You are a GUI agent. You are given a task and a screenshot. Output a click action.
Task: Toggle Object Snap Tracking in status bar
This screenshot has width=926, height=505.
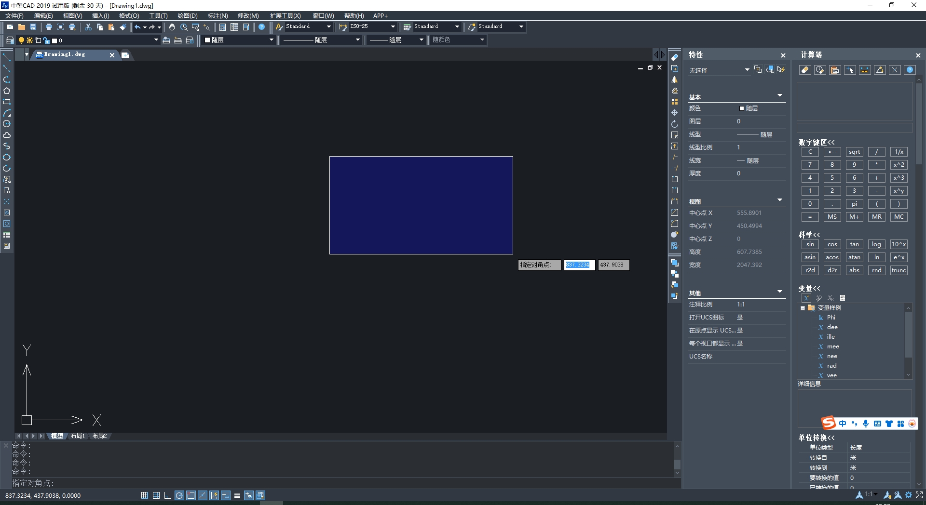coord(203,495)
